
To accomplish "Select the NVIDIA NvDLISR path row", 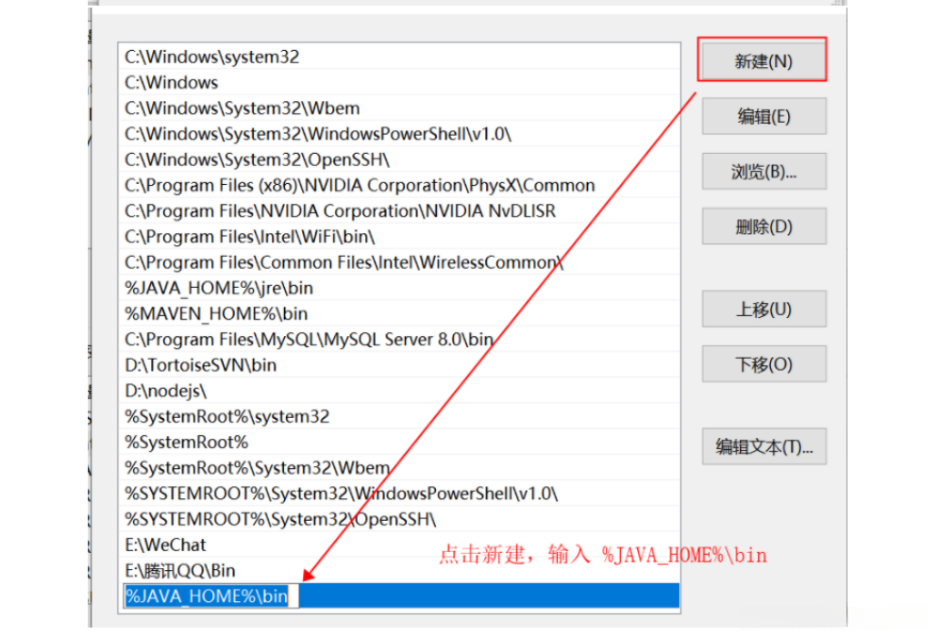I will 399,210.
